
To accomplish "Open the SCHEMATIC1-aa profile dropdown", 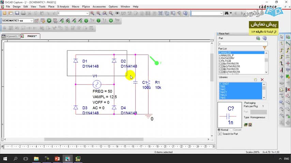I will [32, 21].
